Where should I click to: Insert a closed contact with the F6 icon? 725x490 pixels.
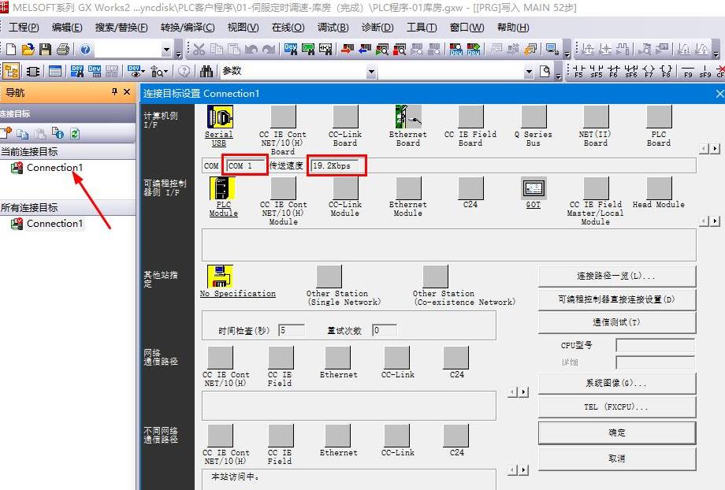[x=614, y=71]
